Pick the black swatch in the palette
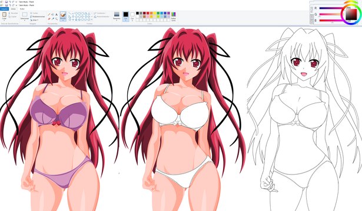This screenshot has height=211, width=362. [137, 13]
